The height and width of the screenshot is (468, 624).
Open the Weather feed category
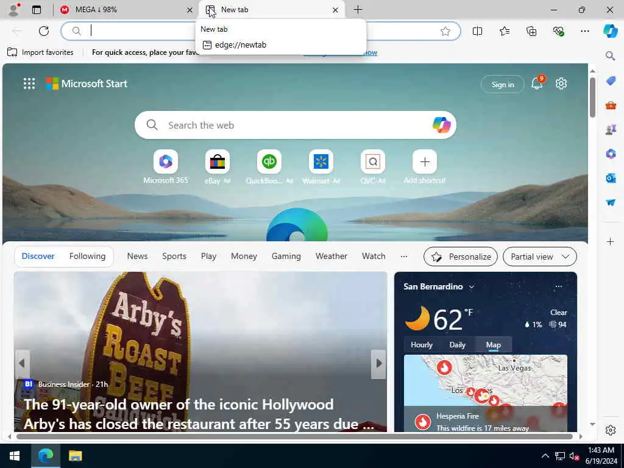click(x=331, y=256)
